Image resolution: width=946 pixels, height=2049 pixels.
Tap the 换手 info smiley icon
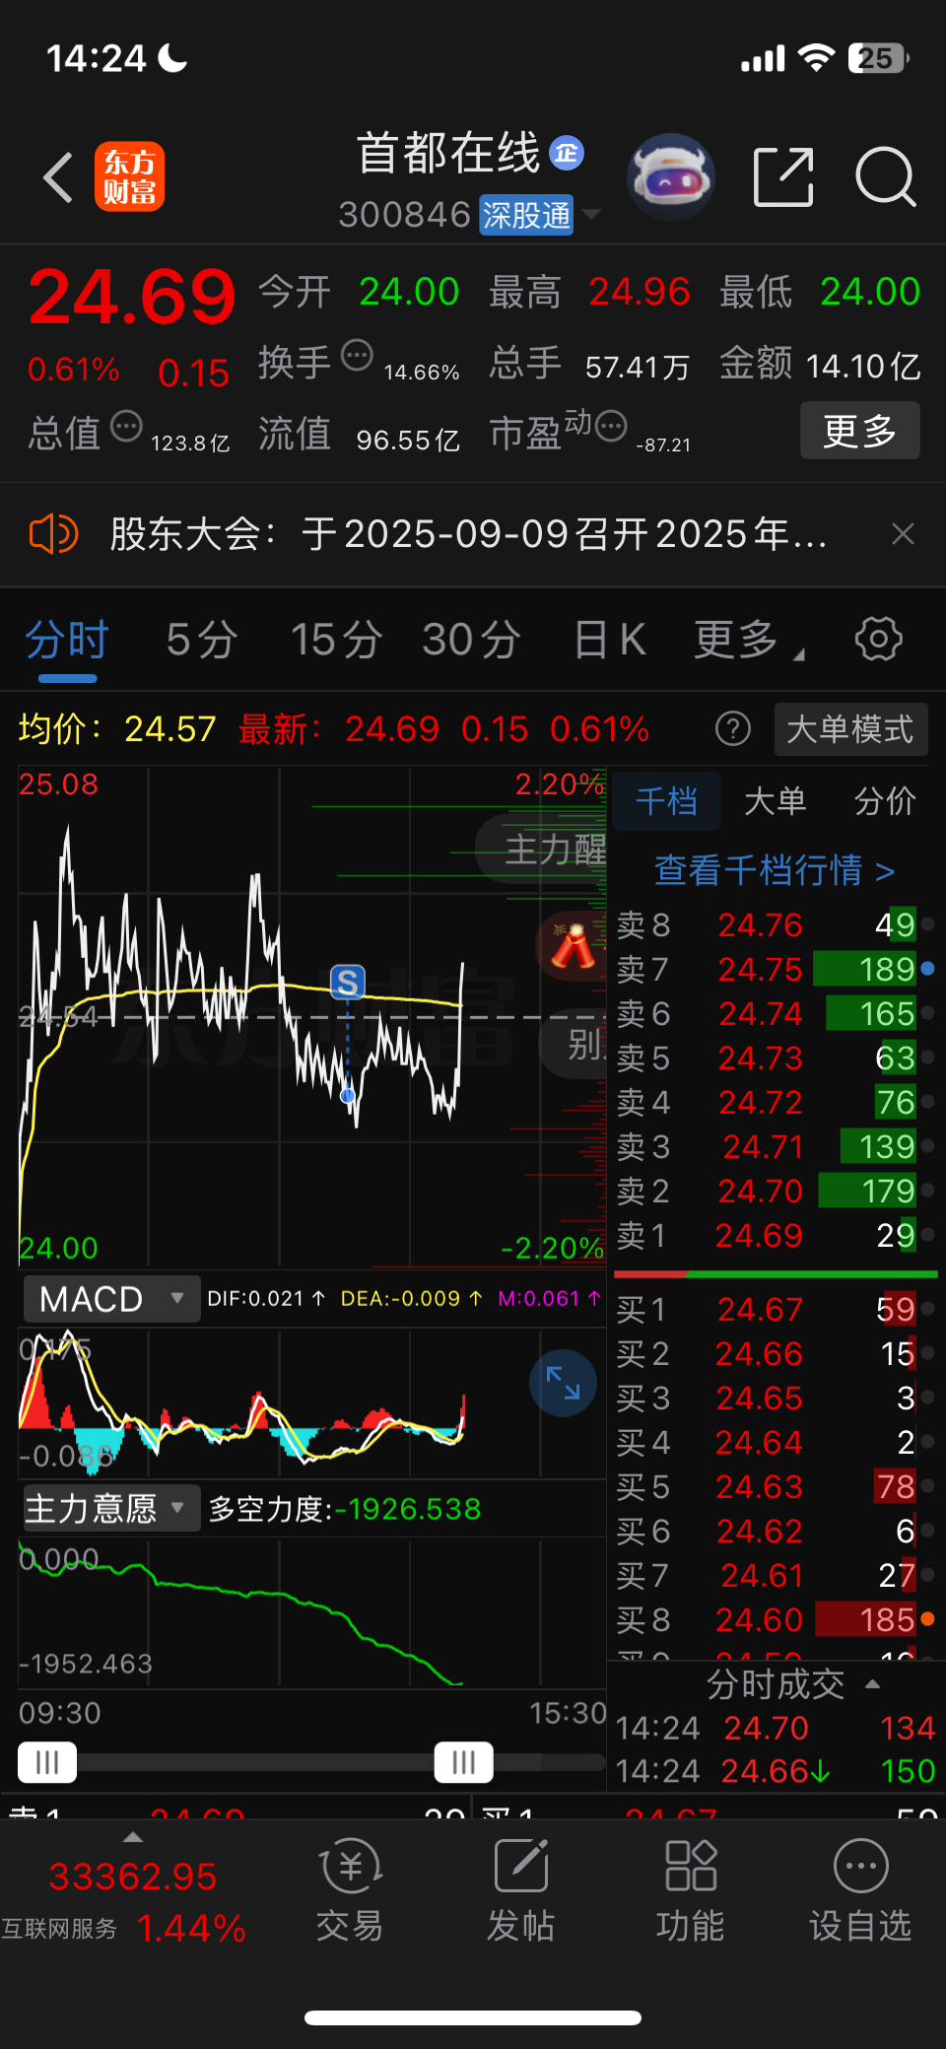(x=357, y=354)
